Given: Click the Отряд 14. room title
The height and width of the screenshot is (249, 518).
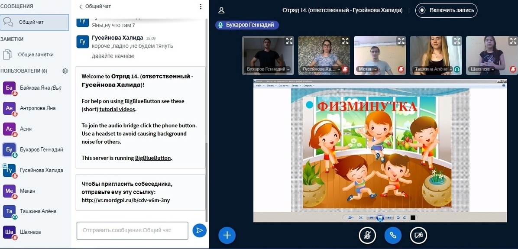Looking at the screenshot, I should point(342,10).
